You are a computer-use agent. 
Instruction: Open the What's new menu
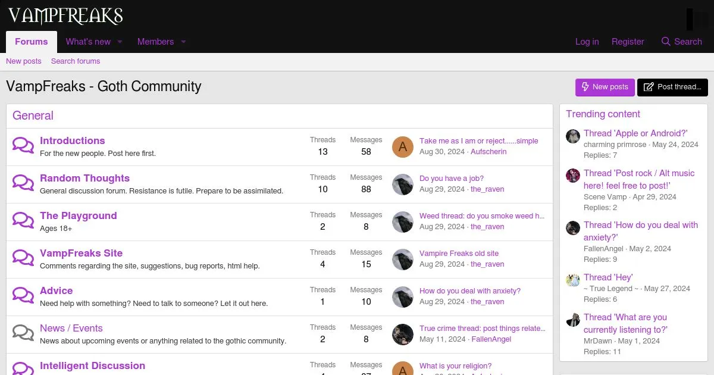[88, 42]
